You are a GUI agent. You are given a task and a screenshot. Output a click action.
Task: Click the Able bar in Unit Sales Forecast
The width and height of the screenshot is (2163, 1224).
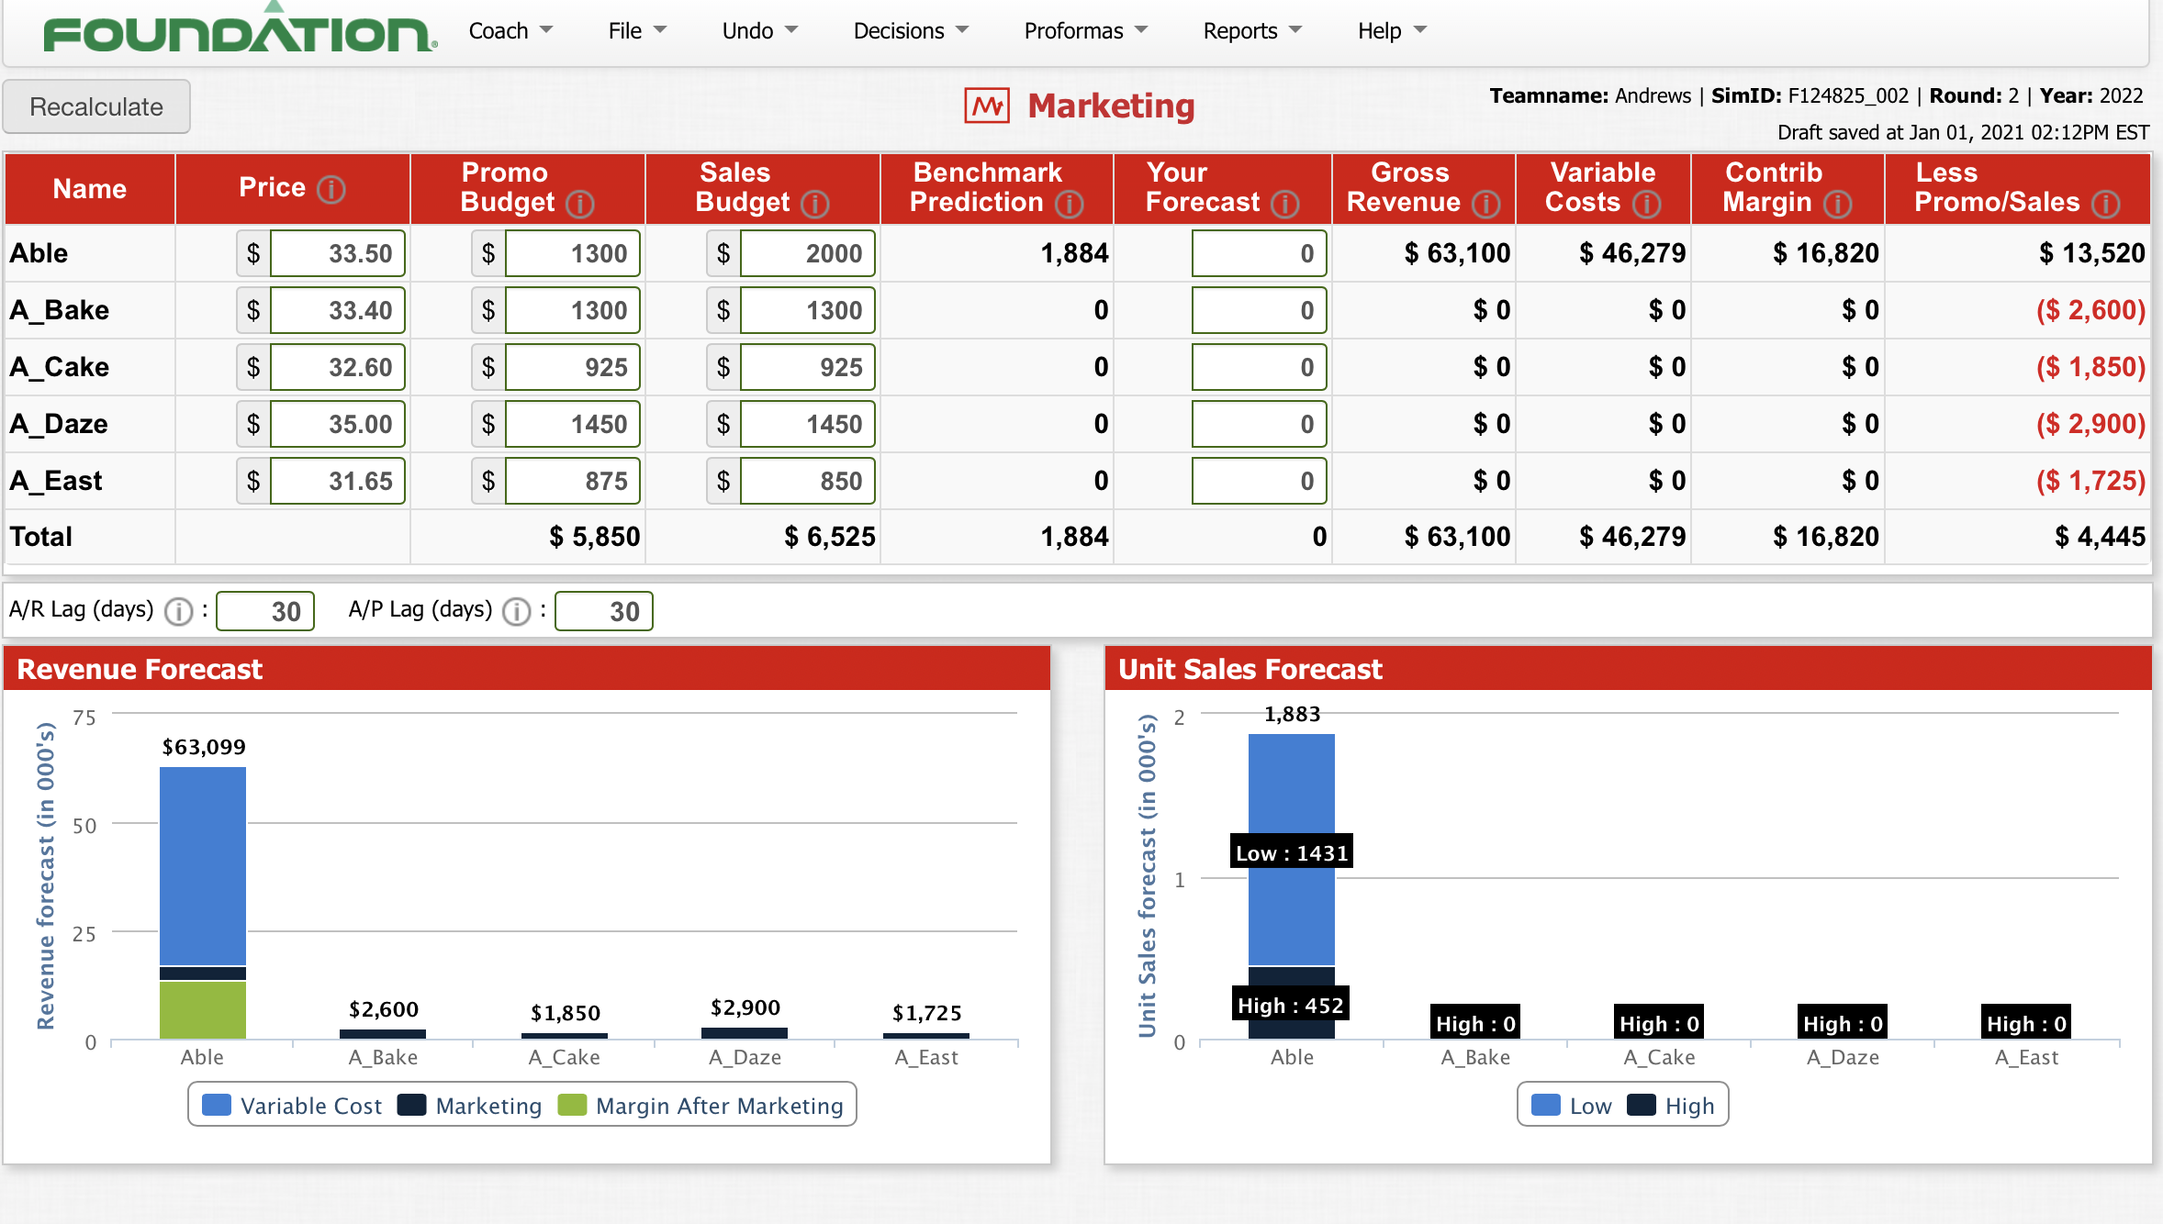(x=1292, y=886)
